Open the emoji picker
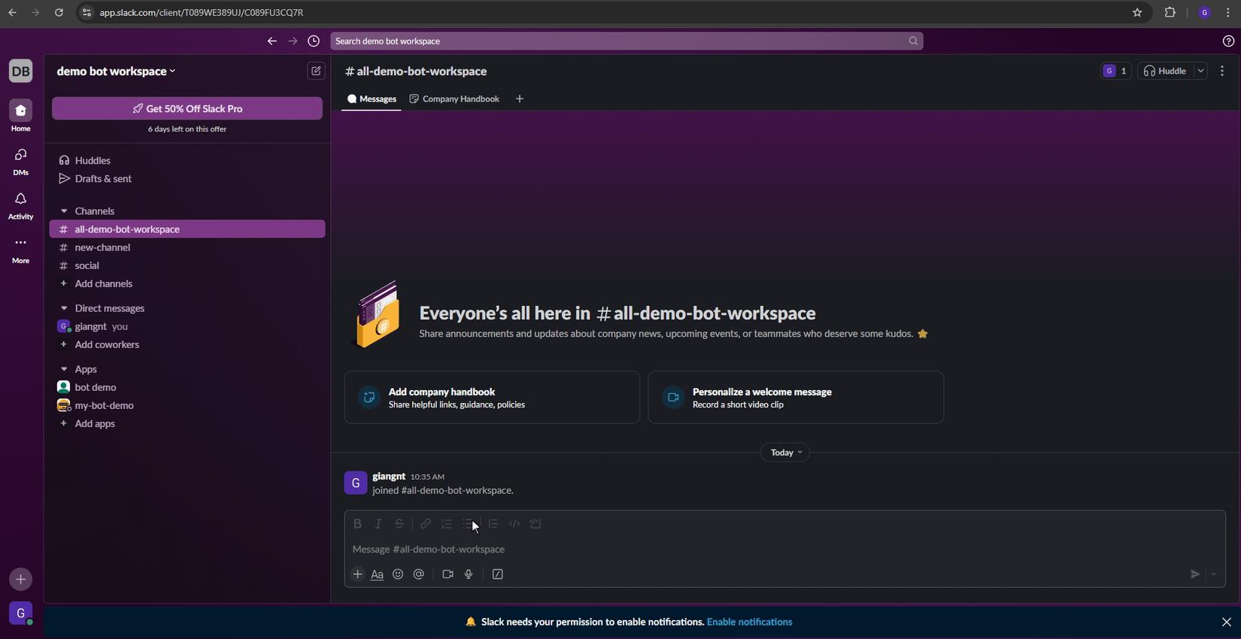Viewport: 1241px width, 639px height. 398,574
